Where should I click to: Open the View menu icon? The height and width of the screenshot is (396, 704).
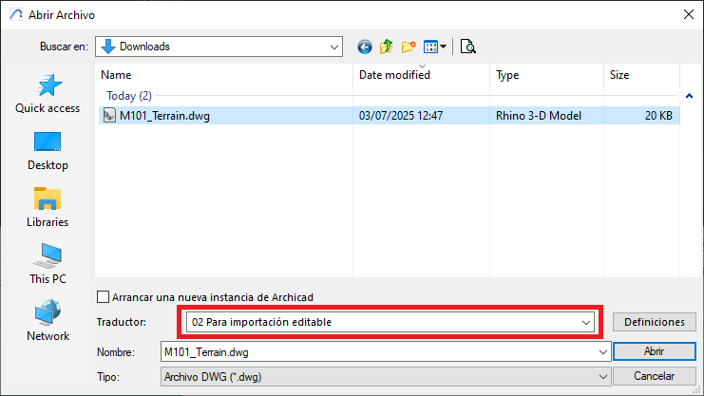click(x=435, y=46)
